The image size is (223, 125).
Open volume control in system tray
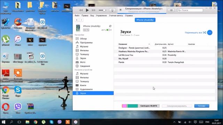190,122
